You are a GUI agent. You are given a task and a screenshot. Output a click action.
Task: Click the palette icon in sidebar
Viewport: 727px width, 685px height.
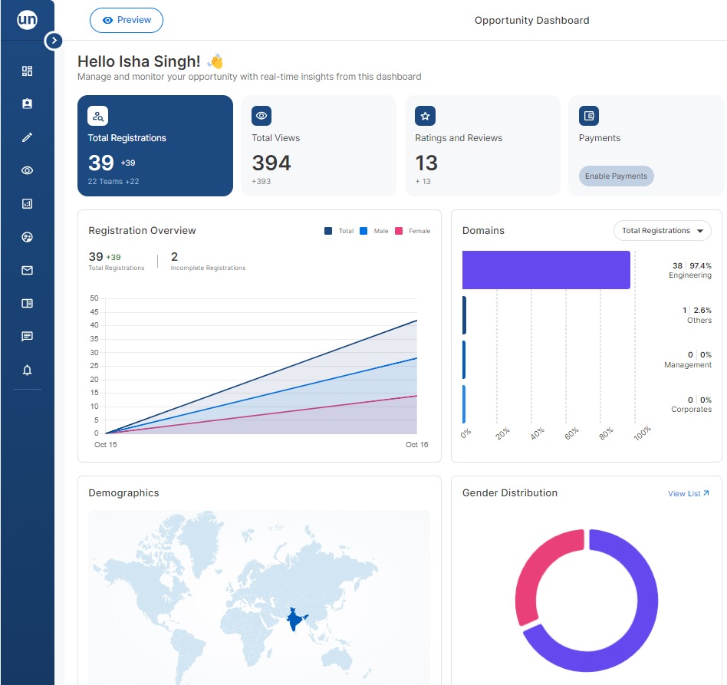pyautogui.click(x=27, y=237)
